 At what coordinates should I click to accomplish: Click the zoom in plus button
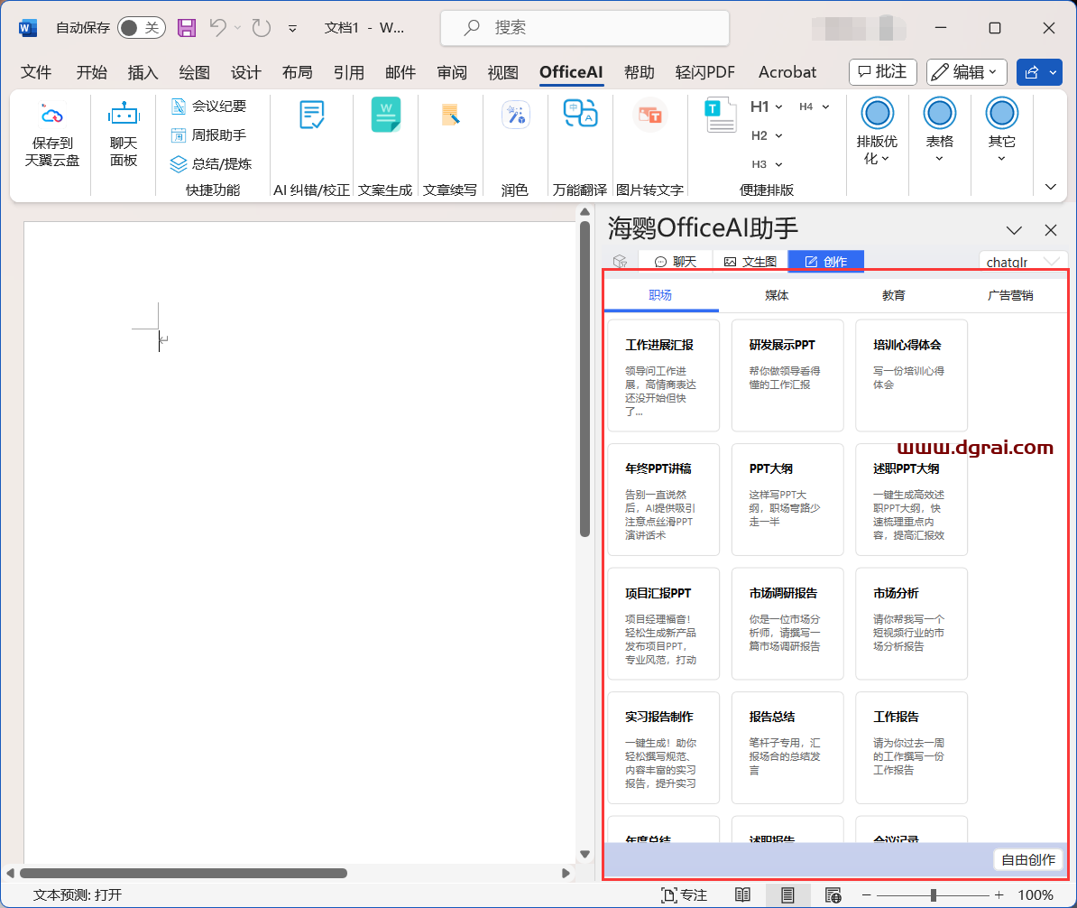click(999, 895)
